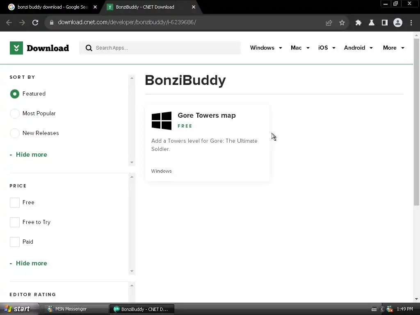Open the Gore Towers map link
The image size is (420, 315).
point(207,115)
